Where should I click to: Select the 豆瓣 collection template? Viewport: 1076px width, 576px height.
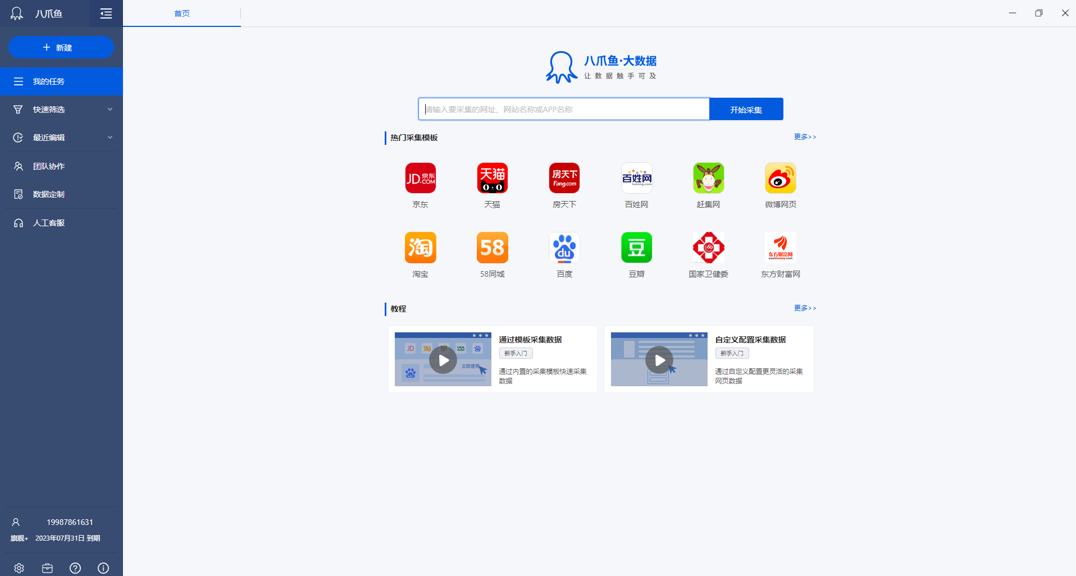point(636,255)
